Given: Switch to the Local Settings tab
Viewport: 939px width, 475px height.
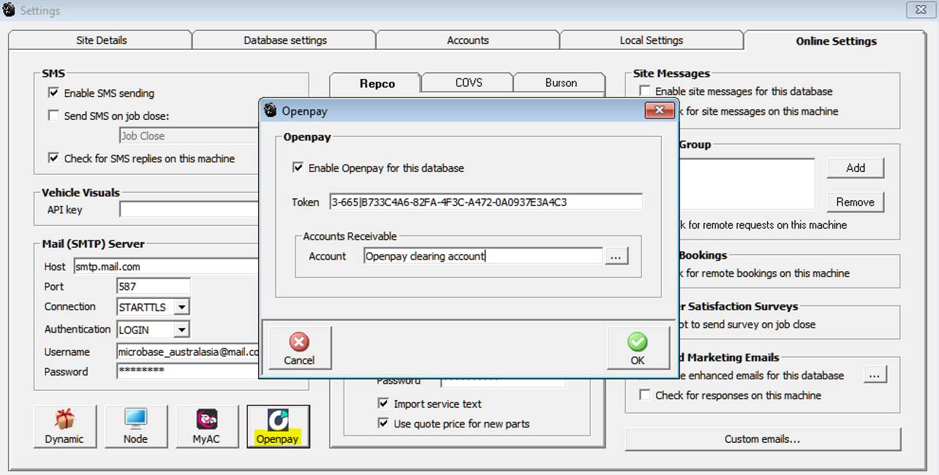Looking at the screenshot, I should tap(652, 40).
